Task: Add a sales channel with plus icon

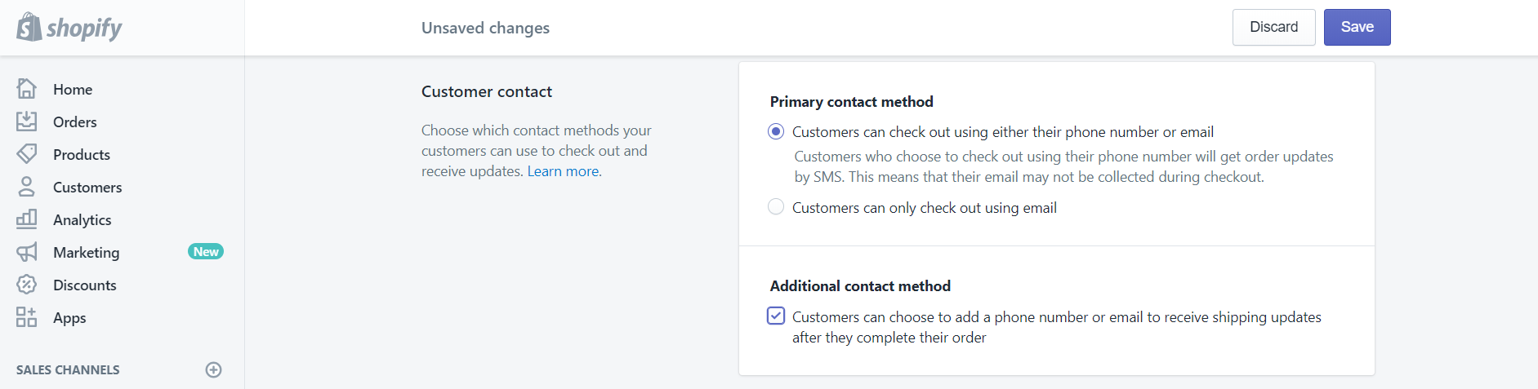Action: pyautogui.click(x=213, y=369)
